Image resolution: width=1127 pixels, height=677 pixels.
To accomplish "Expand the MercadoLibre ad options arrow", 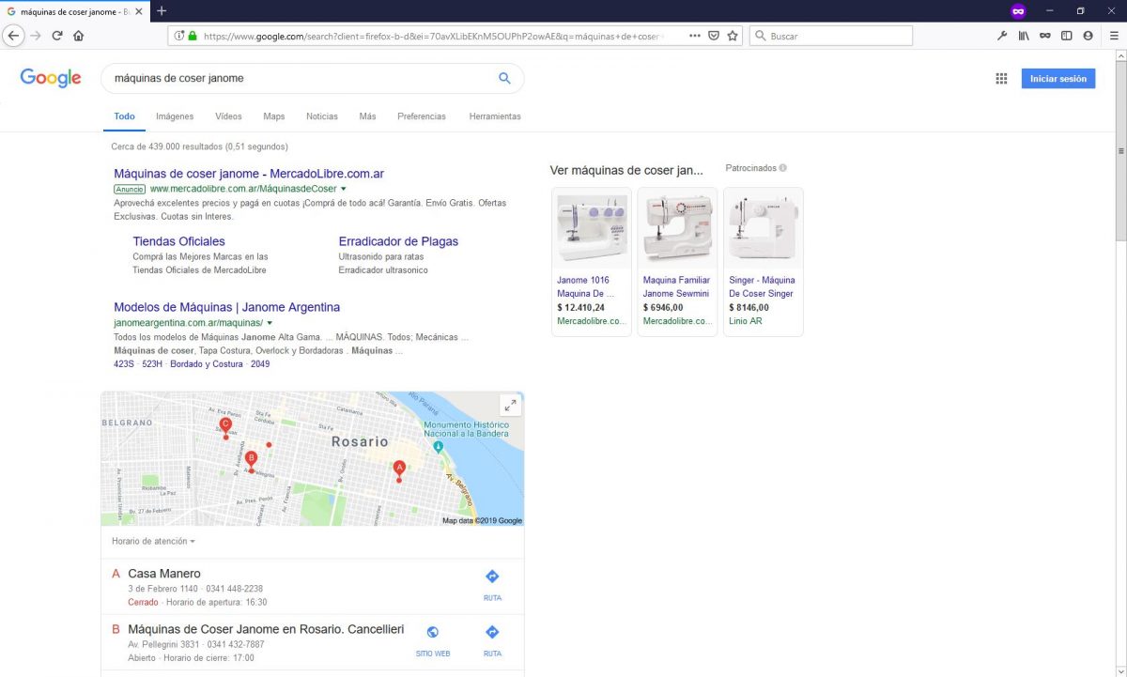I will click(344, 188).
